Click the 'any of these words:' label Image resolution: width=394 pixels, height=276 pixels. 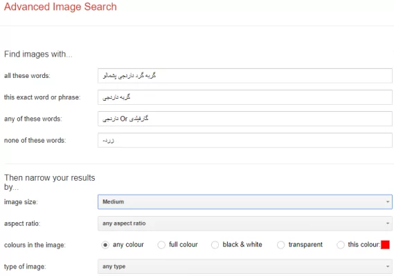tap(33, 119)
